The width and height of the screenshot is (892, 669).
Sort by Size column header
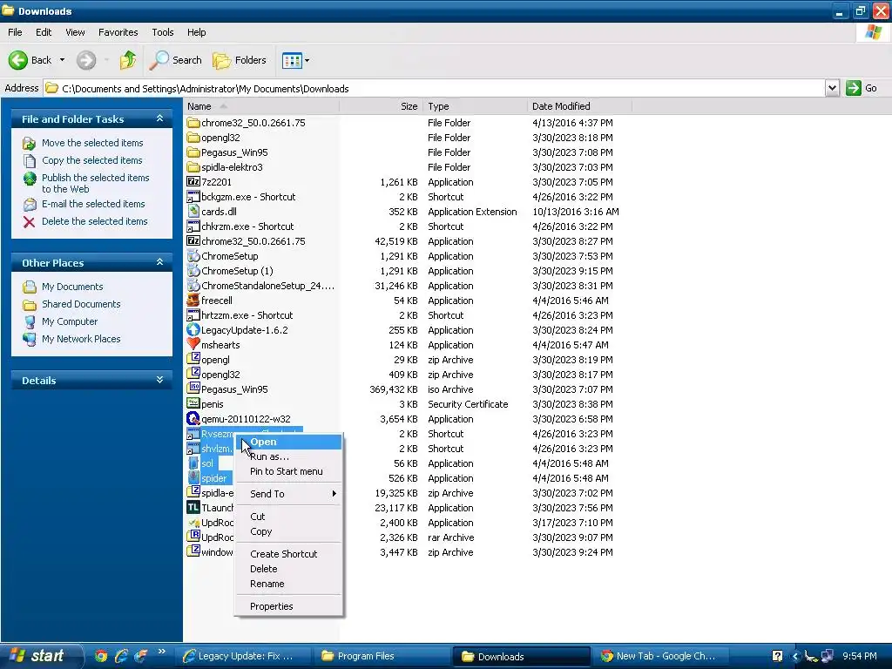[x=382, y=106]
